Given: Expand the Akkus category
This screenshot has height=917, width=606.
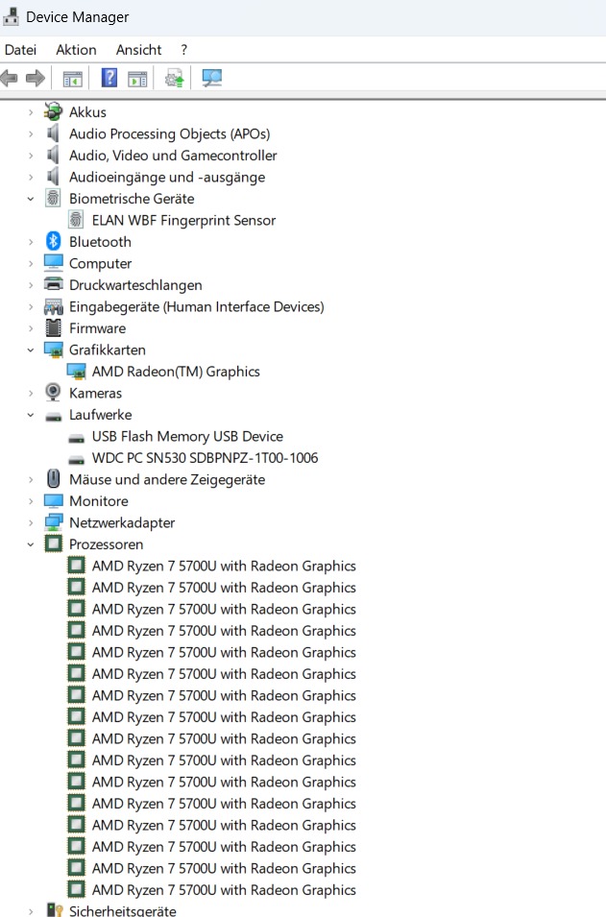Looking at the screenshot, I should [31, 112].
